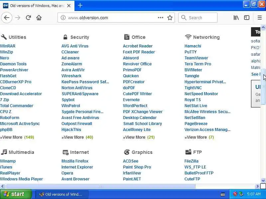
Task: Reload the page with the refresh icon
Action: pyautogui.click(x=28, y=18)
